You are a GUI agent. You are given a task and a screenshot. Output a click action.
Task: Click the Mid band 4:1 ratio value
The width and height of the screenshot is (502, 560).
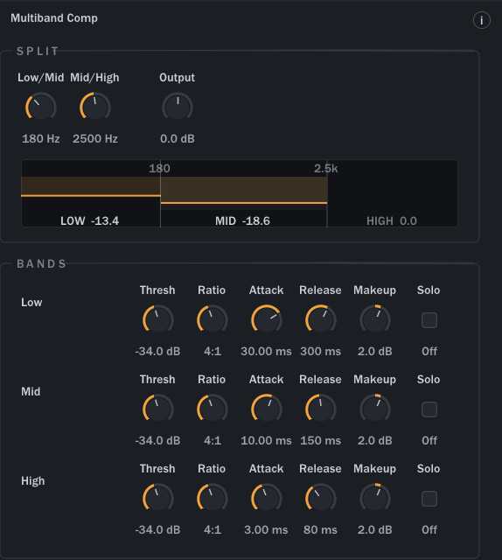coord(213,440)
